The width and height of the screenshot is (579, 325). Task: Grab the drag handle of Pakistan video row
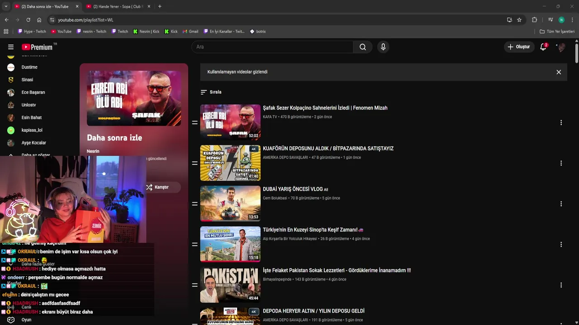[195, 285]
